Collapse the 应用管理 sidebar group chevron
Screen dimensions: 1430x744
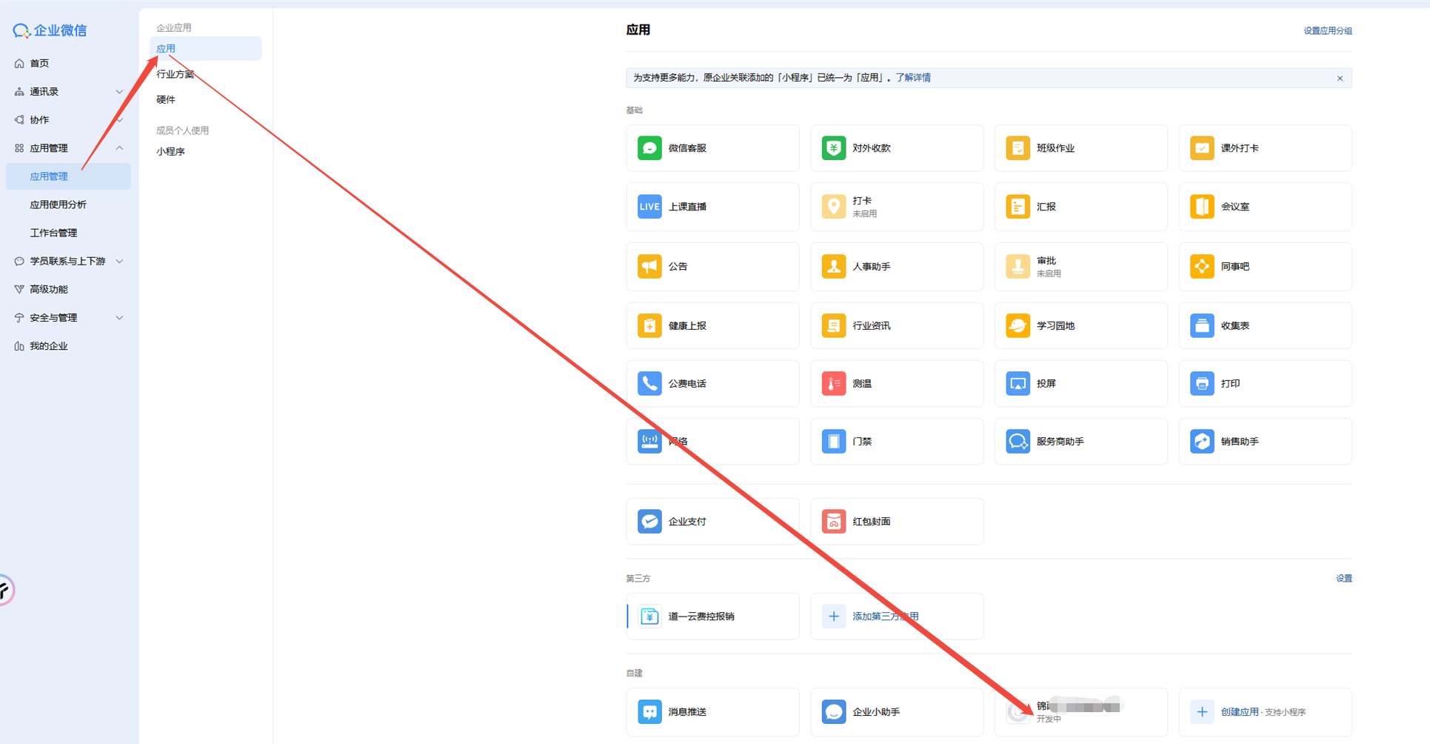(x=119, y=148)
